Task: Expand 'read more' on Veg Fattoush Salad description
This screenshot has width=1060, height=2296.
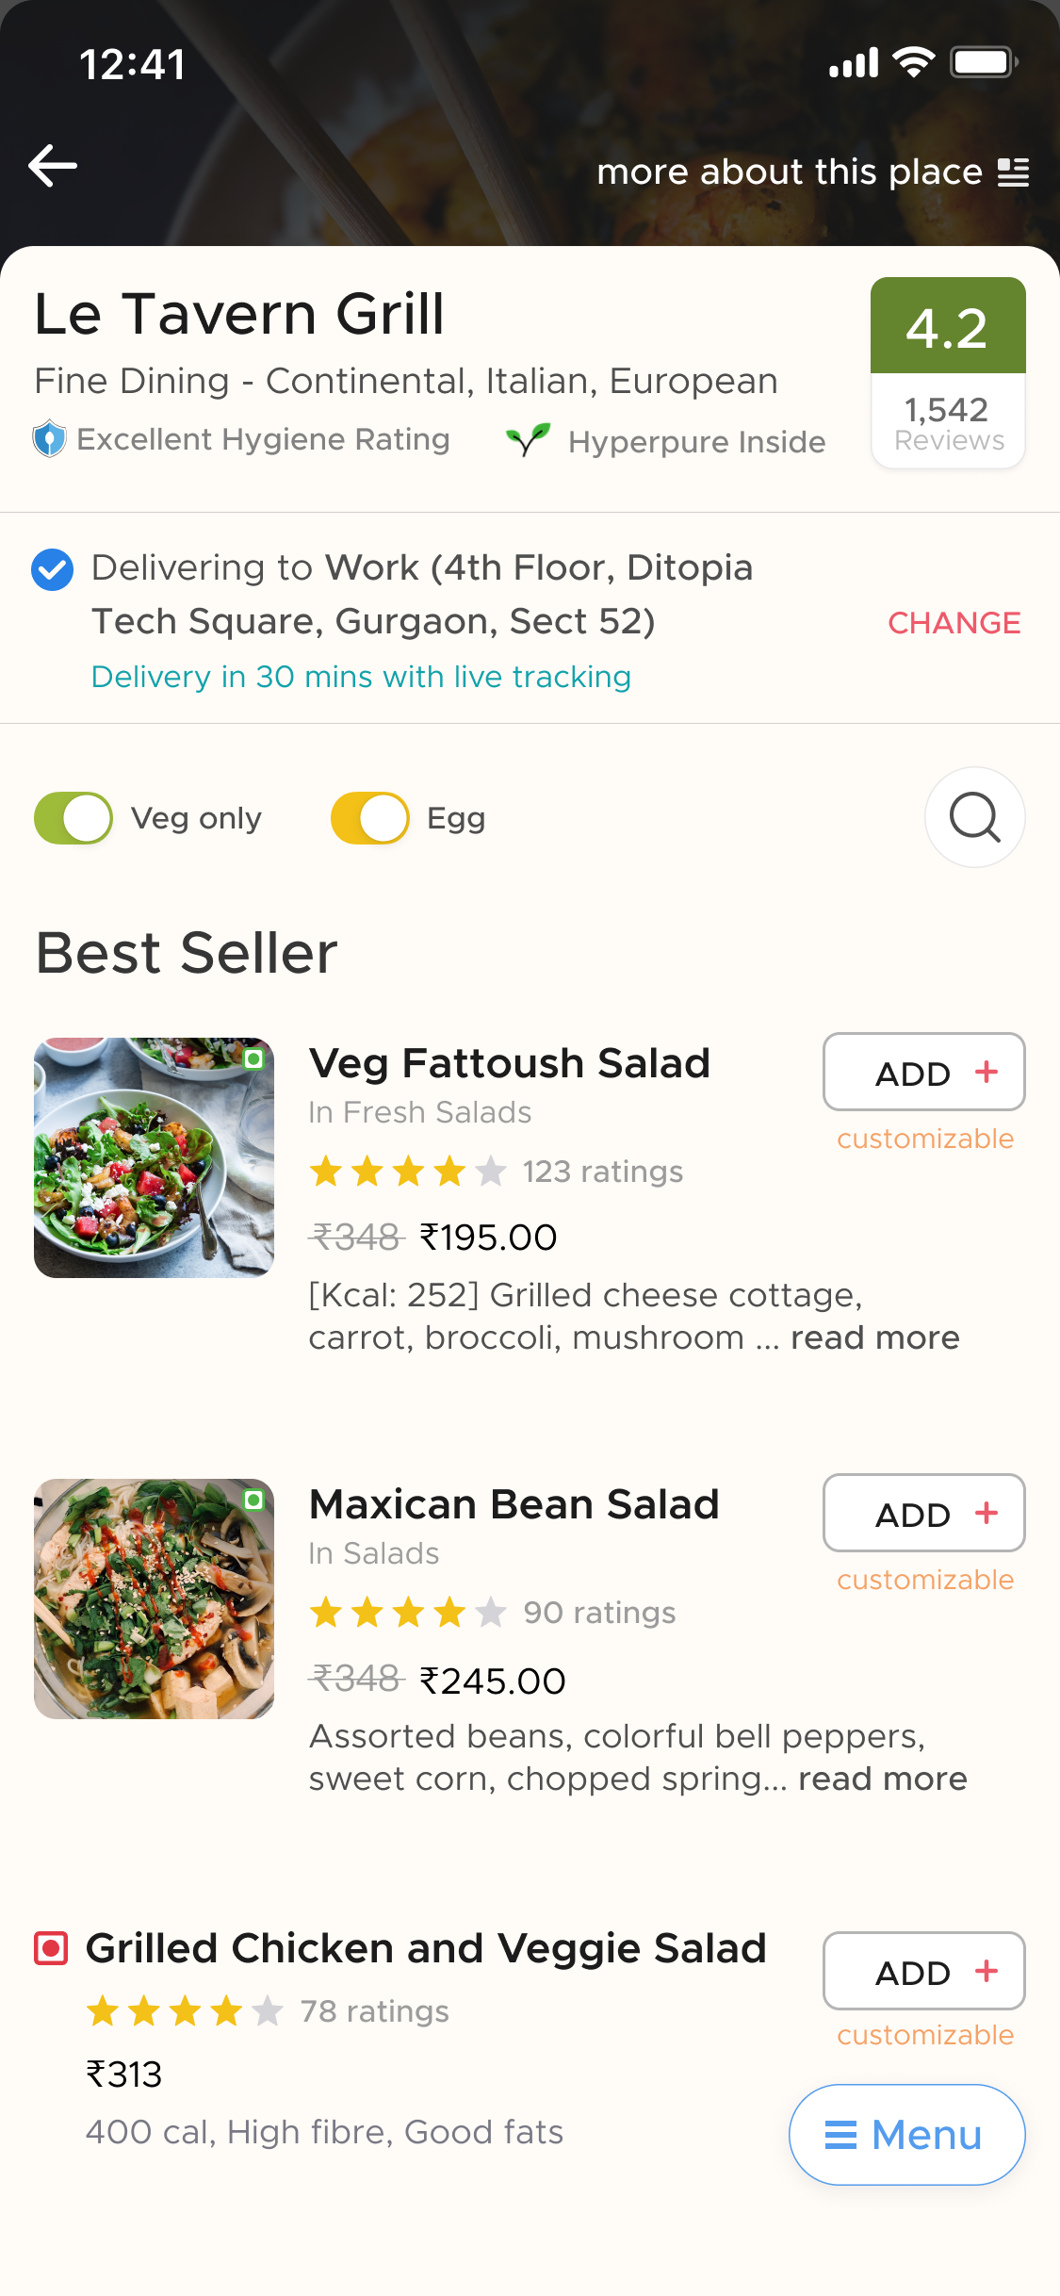Action: tap(874, 1338)
